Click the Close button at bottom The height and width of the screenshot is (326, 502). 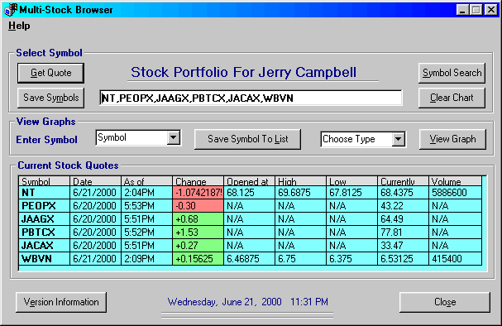[x=445, y=302]
